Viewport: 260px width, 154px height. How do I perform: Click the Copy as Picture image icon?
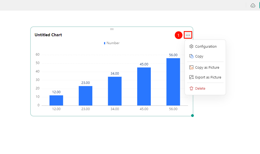191,67
